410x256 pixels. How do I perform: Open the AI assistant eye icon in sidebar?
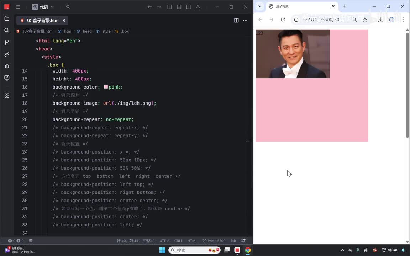pos(7,54)
